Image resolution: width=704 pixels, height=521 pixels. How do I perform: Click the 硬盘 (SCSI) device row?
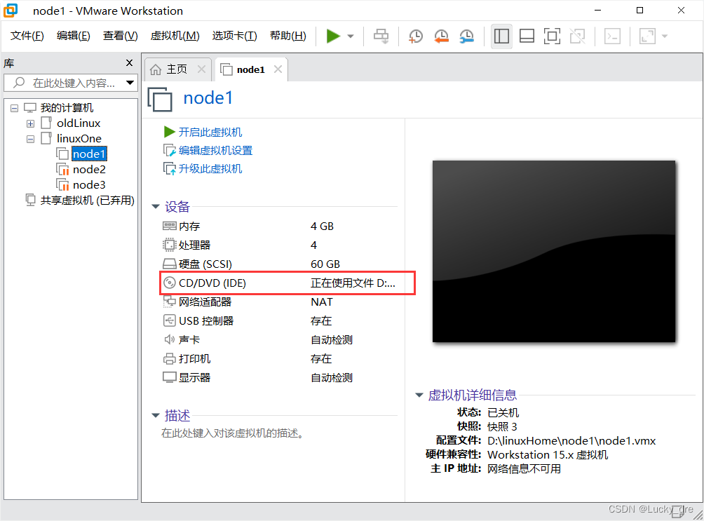coord(279,264)
